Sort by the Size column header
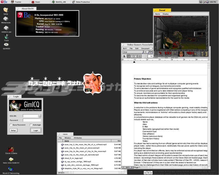 pyautogui.click(x=116, y=141)
